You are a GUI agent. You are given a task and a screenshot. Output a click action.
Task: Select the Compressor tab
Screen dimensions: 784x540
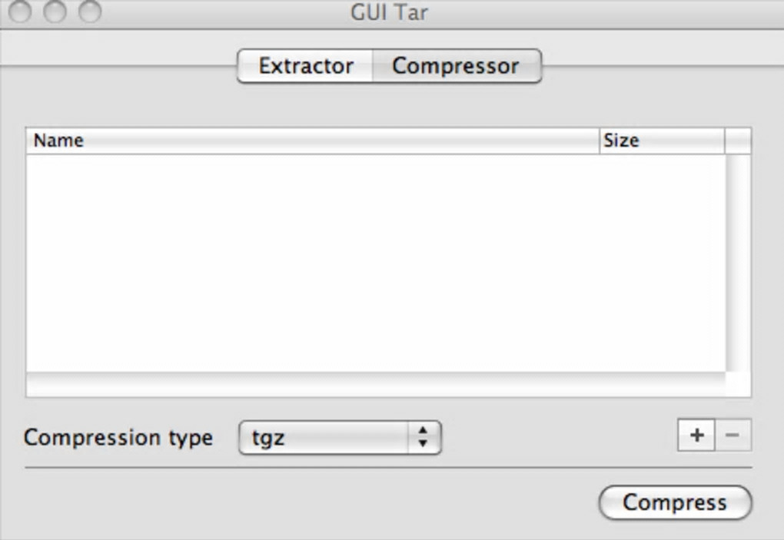(x=456, y=66)
